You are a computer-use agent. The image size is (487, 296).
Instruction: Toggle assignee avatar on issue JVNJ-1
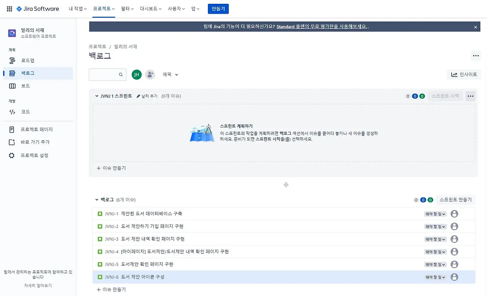click(x=454, y=214)
